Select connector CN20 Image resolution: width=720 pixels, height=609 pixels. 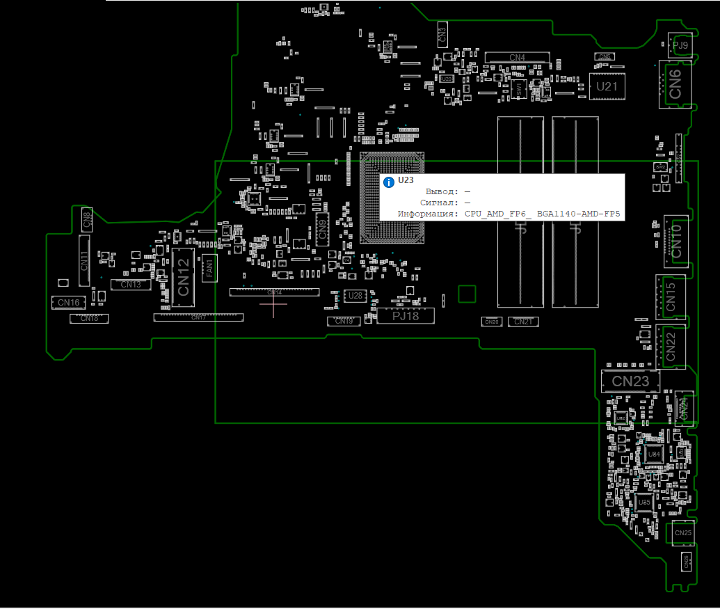pos(492,322)
